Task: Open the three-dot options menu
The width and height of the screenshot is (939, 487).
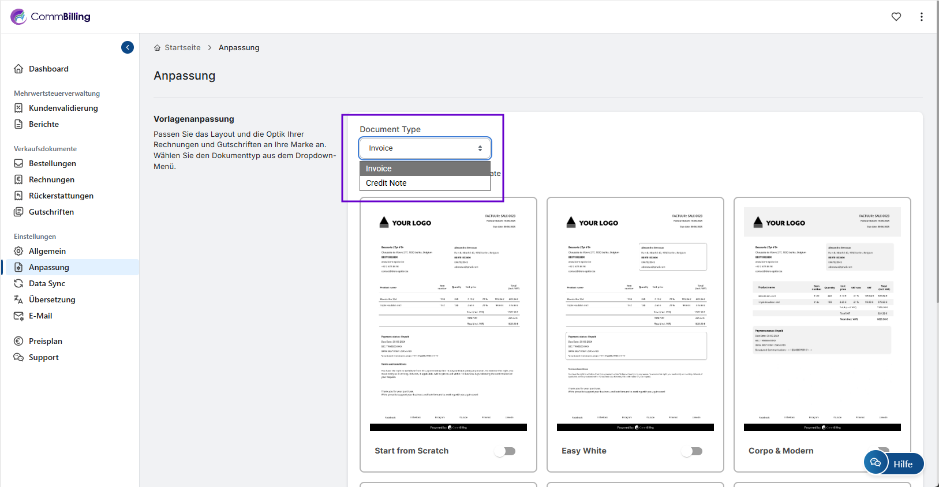Action: point(921,17)
